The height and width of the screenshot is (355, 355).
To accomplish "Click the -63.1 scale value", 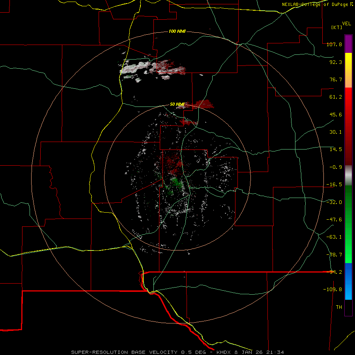I will pyautogui.click(x=334, y=237).
